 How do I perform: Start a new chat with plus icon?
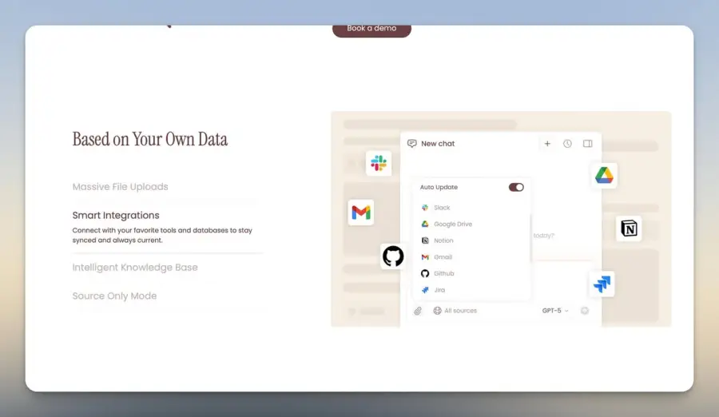547,144
